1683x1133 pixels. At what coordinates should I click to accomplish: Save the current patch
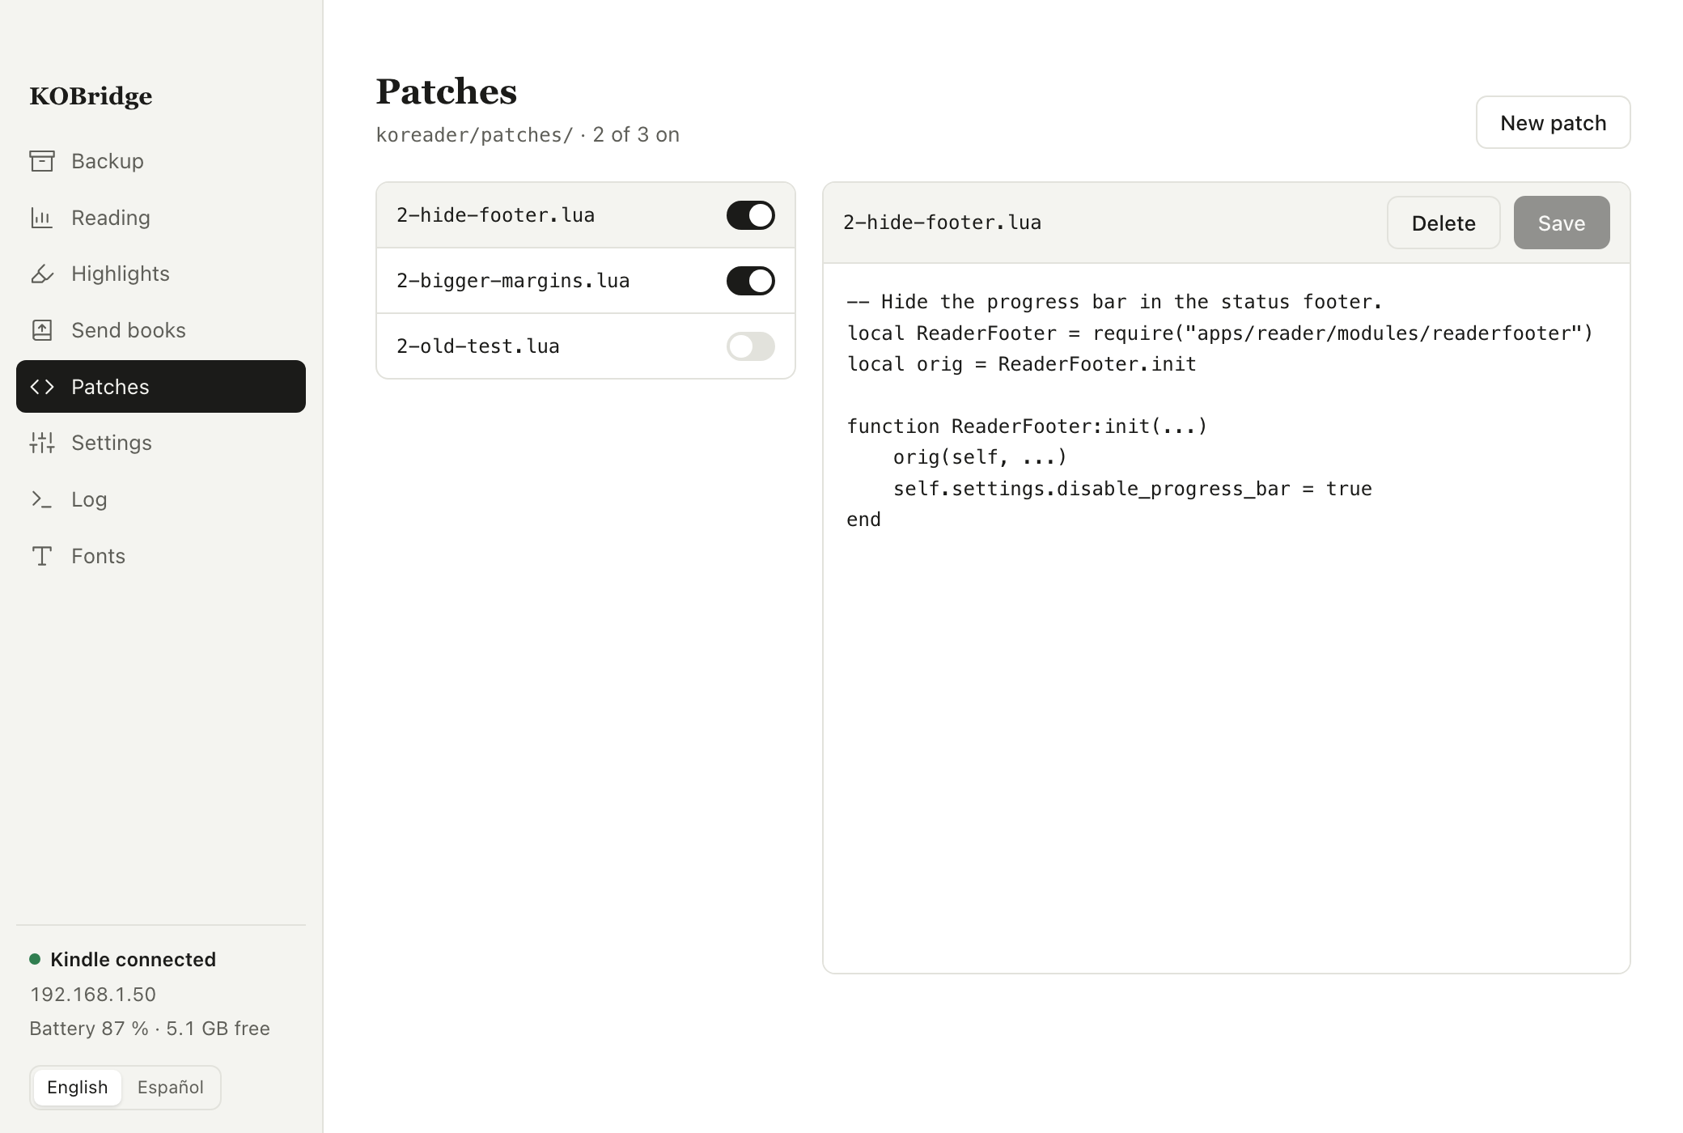(1561, 223)
